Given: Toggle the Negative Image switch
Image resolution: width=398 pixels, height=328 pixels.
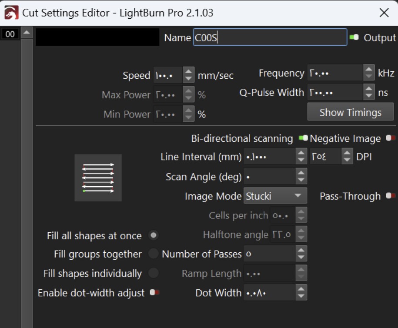Looking at the screenshot, I should coord(391,138).
